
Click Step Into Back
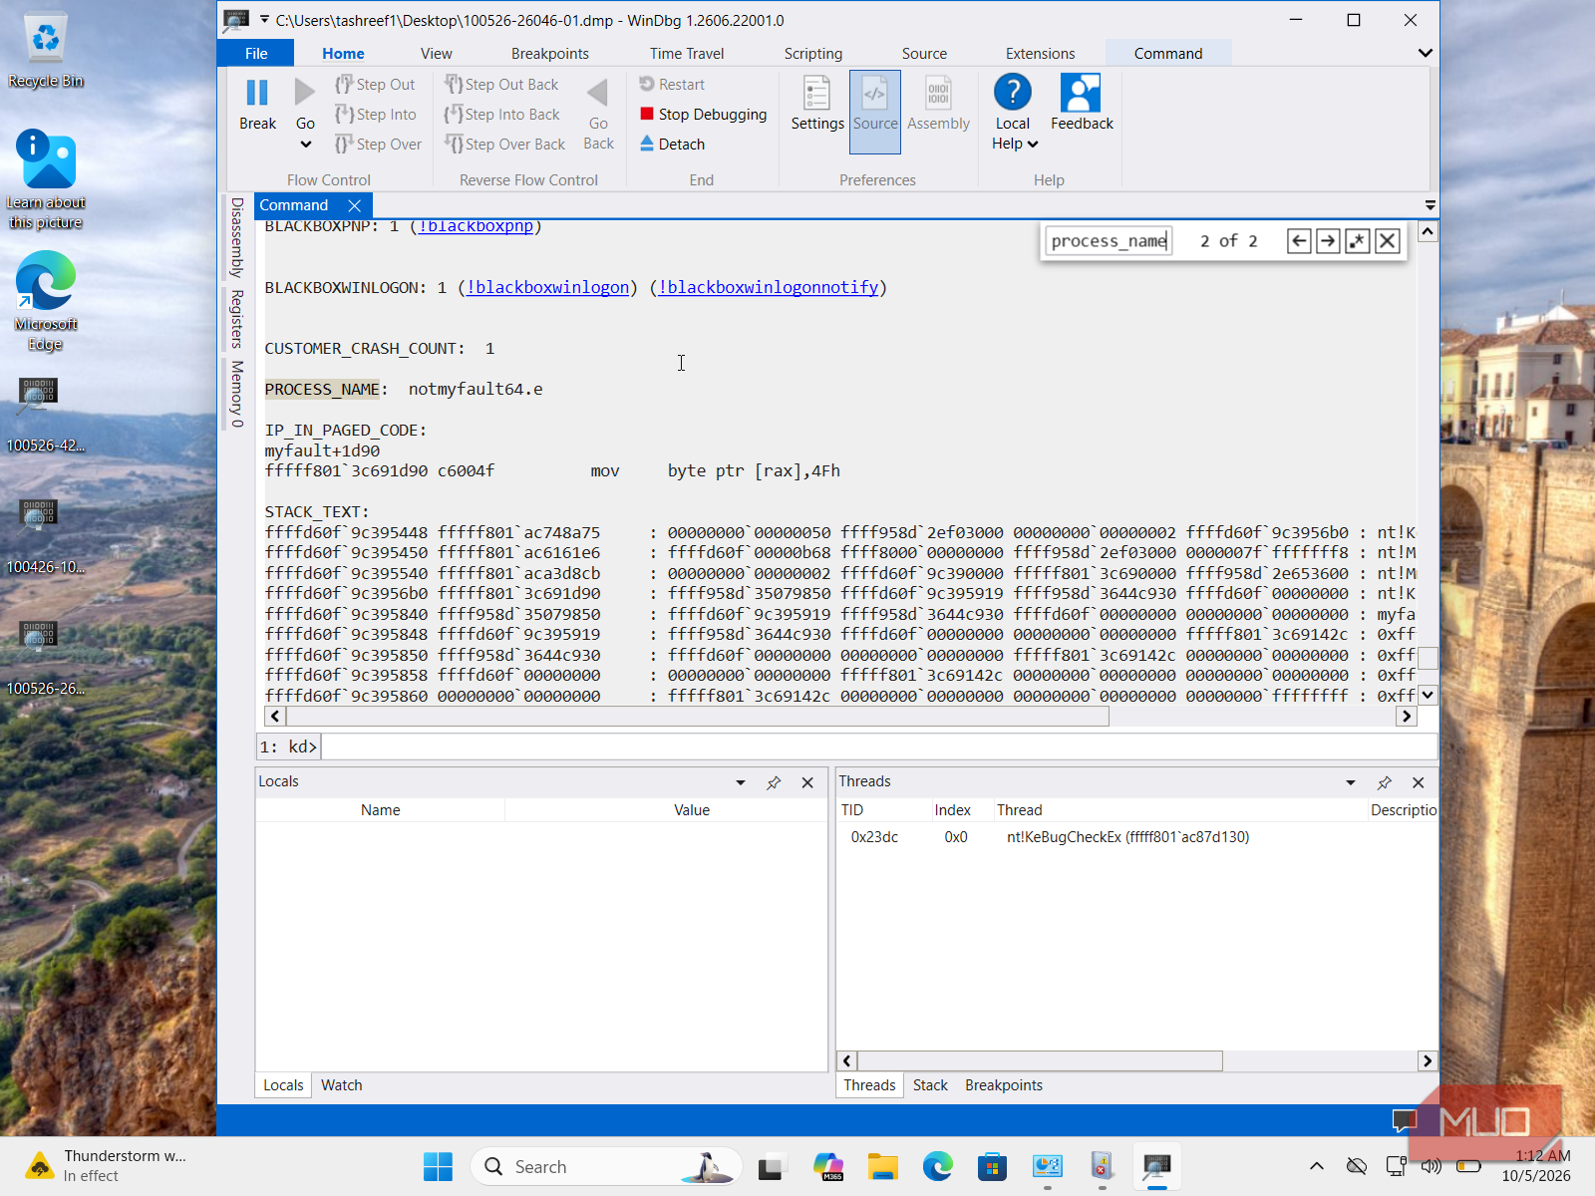click(x=502, y=115)
